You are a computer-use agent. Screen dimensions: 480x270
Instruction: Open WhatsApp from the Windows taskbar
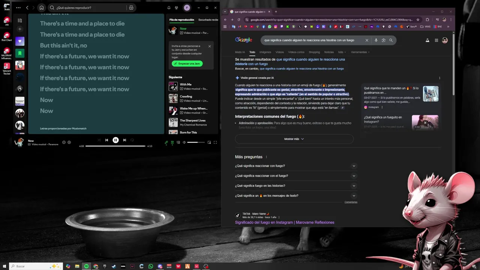[x=151, y=266]
